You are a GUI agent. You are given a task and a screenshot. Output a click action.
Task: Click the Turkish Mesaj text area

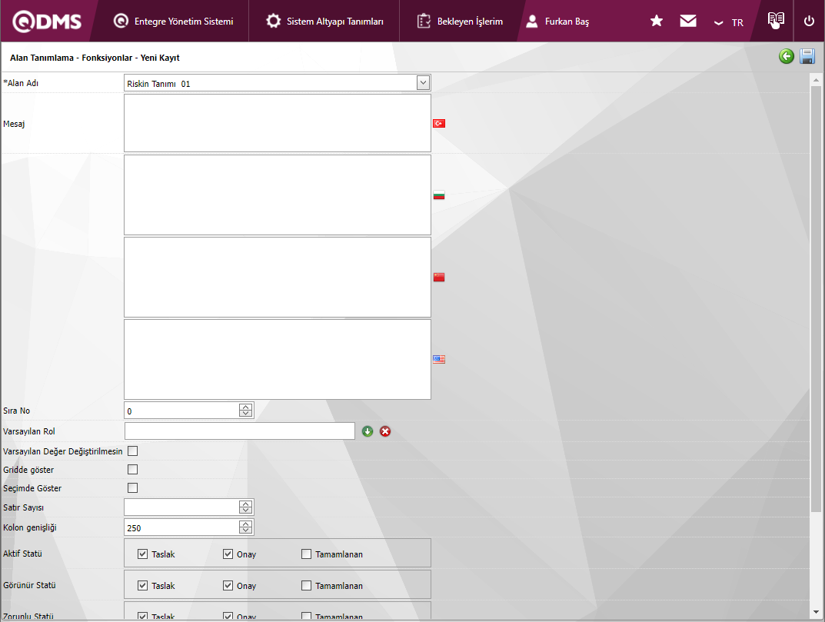pos(278,123)
